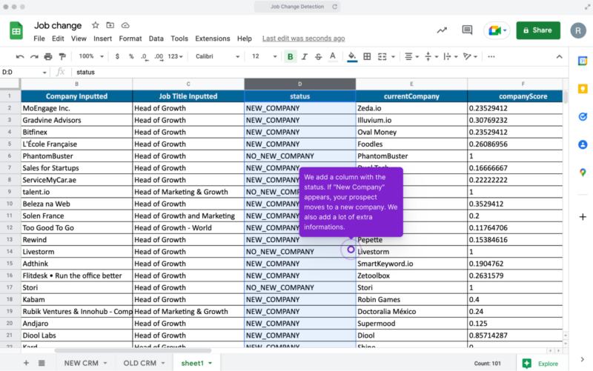Open text color picker

pyautogui.click(x=332, y=57)
